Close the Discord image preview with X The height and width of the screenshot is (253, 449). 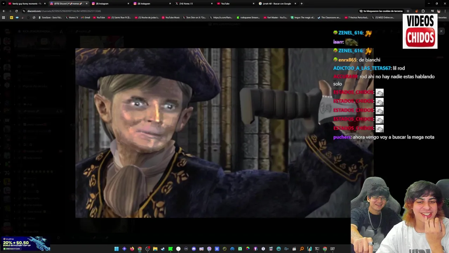(441, 31)
